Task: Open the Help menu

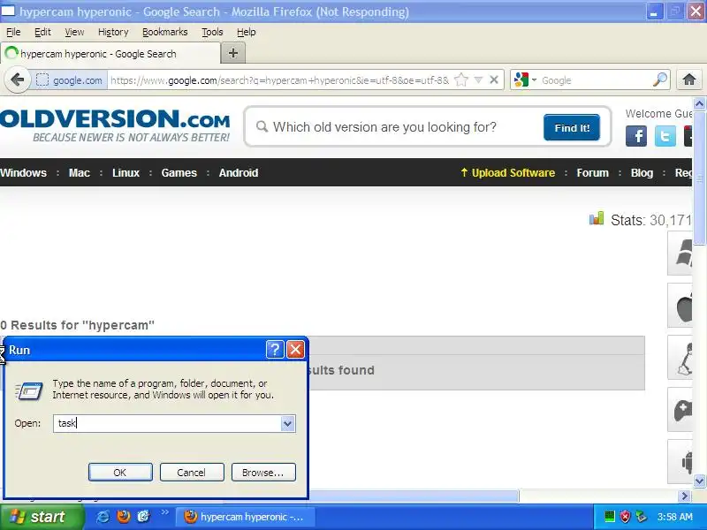Action: [x=247, y=32]
